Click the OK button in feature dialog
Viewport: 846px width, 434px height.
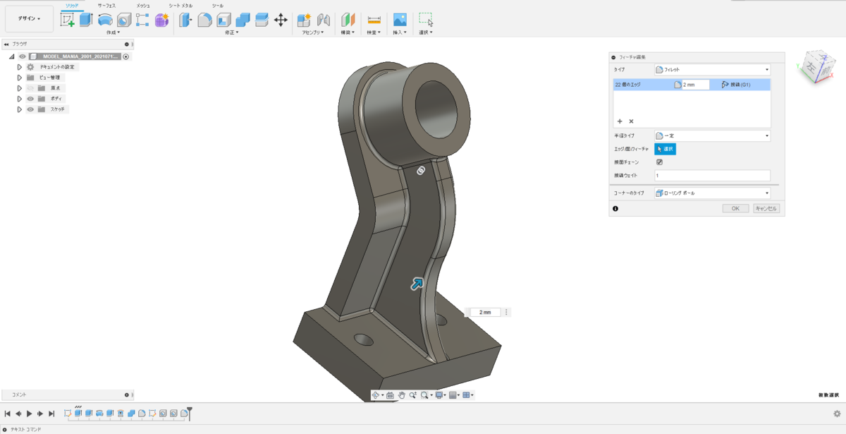735,209
